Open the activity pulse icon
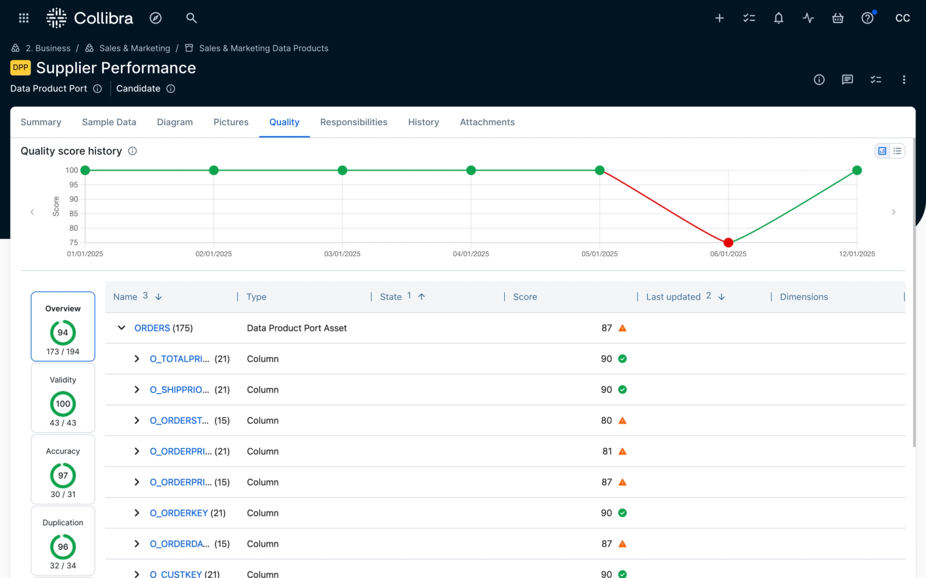 [808, 18]
